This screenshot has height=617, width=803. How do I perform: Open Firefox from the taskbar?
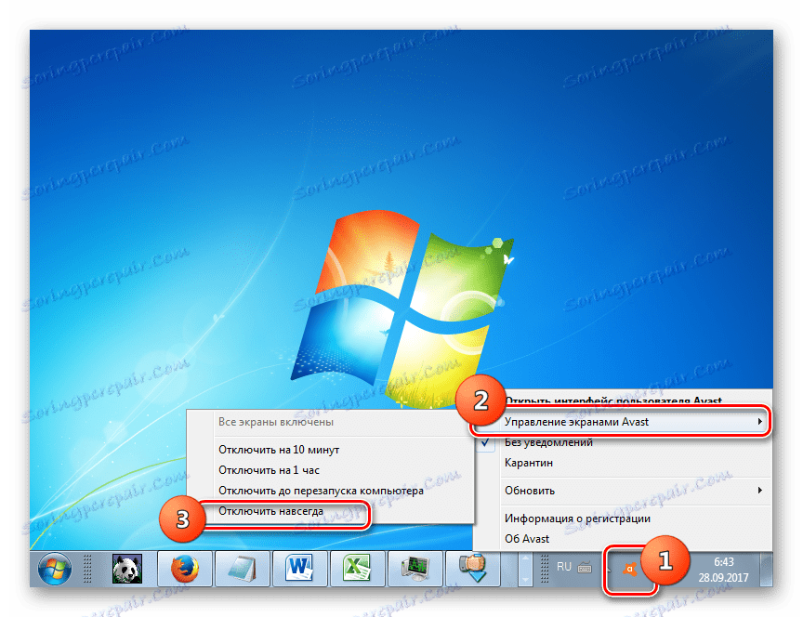(184, 569)
